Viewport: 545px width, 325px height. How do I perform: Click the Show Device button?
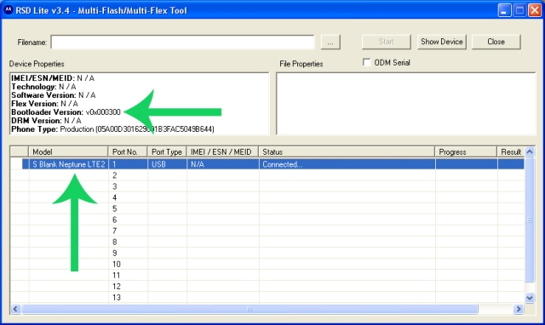point(441,42)
